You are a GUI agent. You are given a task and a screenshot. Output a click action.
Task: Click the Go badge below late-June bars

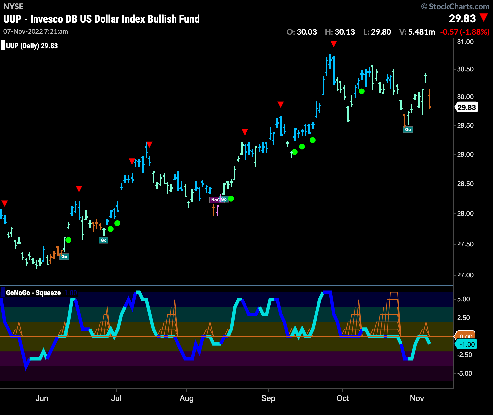click(x=104, y=240)
